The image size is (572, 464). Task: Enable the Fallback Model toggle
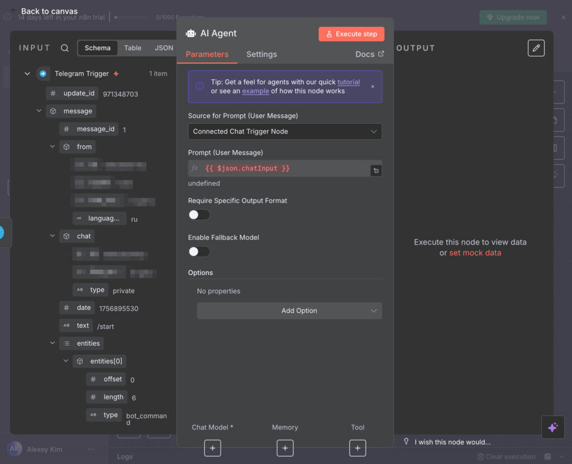click(199, 252)
